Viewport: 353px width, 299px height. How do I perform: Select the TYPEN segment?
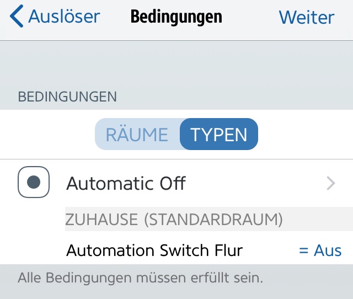pyautogui.click(x=219, y=135)
